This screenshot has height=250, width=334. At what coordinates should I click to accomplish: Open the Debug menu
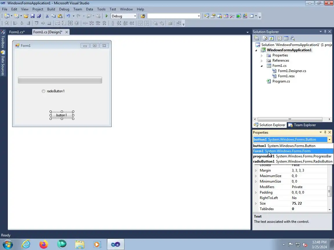64,9
